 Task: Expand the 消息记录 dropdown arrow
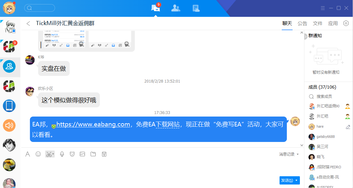pos(298,154)
